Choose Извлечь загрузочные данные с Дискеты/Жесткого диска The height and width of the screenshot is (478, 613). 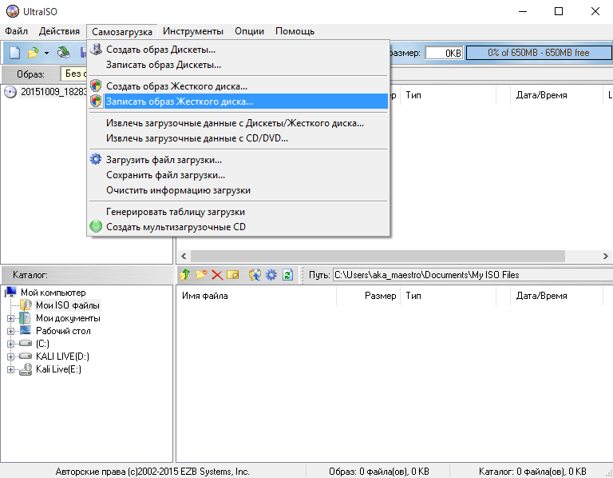[239, 123]
